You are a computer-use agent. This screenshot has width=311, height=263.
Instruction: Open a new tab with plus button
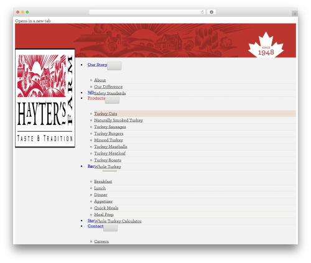click(x=295, y=14)
